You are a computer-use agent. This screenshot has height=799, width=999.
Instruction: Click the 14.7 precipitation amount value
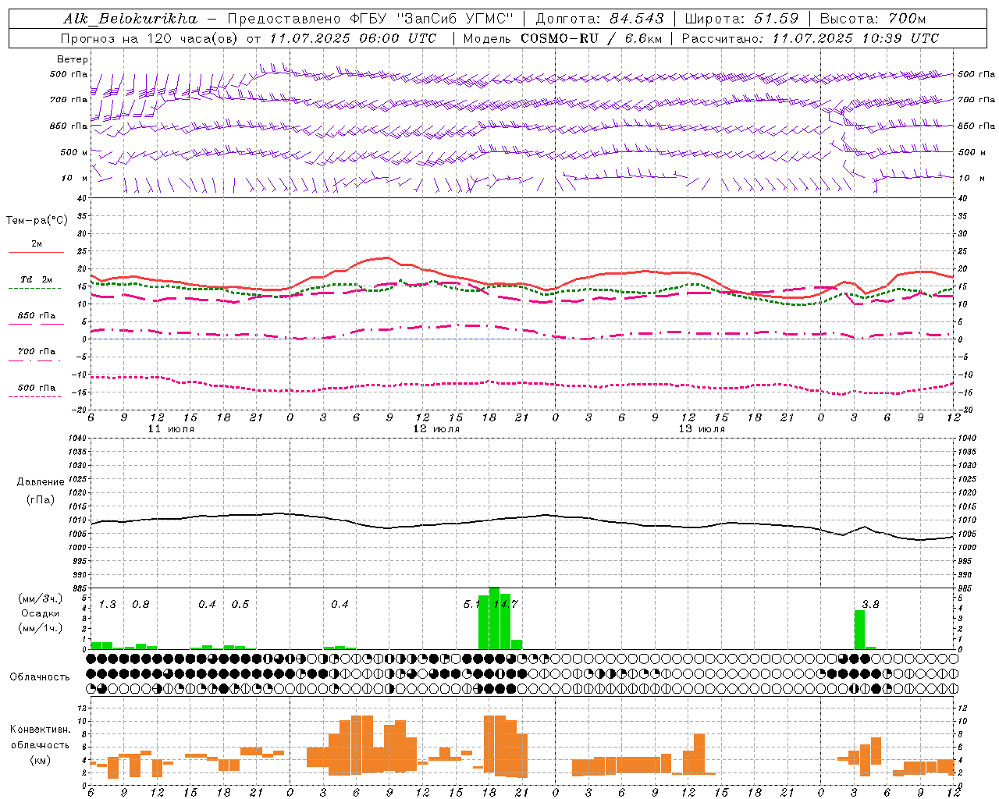click(505, 604)
